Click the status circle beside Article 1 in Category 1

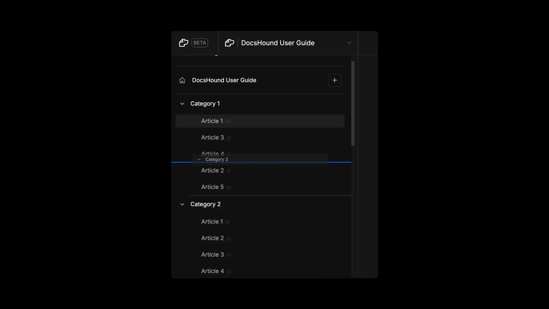(228, 121)
